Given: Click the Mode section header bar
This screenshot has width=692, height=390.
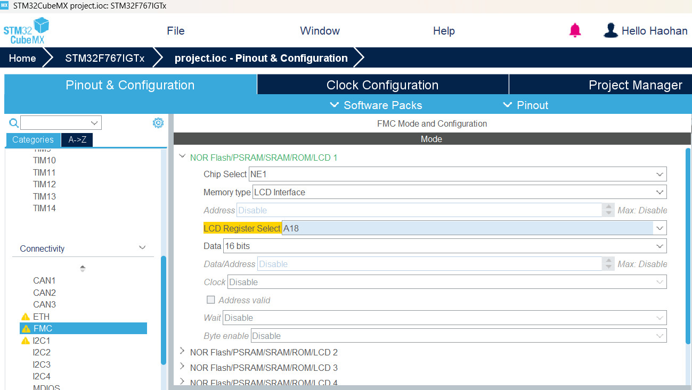Looking at the screenshot, I should coord(432,139).
